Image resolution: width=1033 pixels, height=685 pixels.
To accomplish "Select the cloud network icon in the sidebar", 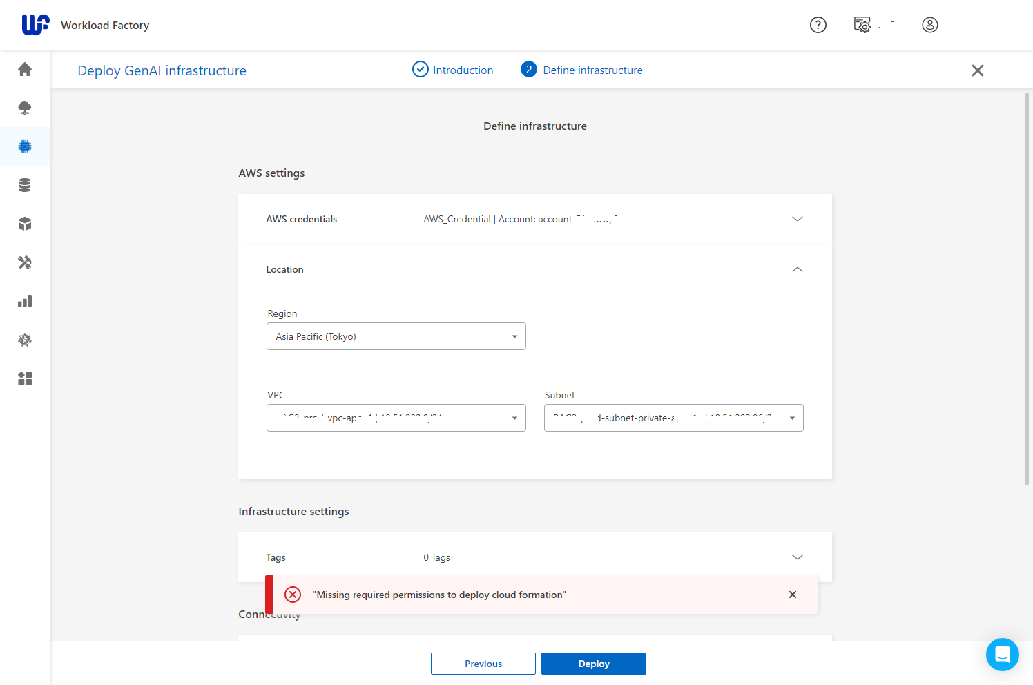I will pyautogui.click(x=25, y=108).
